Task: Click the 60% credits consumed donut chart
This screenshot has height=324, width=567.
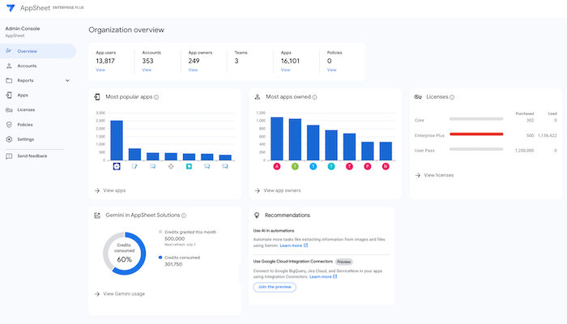Action: pos(125,254)
